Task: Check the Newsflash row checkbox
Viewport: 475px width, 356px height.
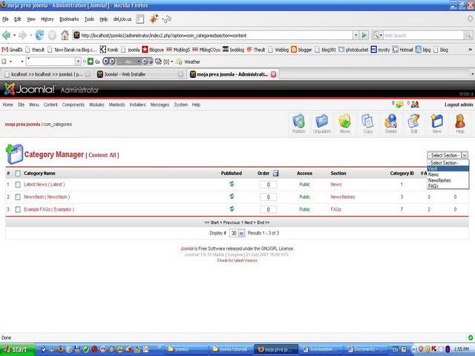Action: coord(18,197)
